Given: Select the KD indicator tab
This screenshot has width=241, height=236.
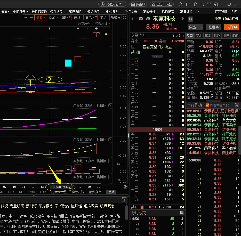Looking at the screenshot, I should coord(21,192).
